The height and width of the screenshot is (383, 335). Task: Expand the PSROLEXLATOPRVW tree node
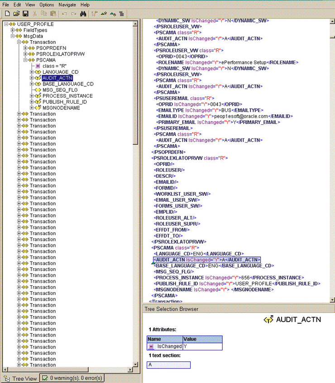click(x=25, y=54)
